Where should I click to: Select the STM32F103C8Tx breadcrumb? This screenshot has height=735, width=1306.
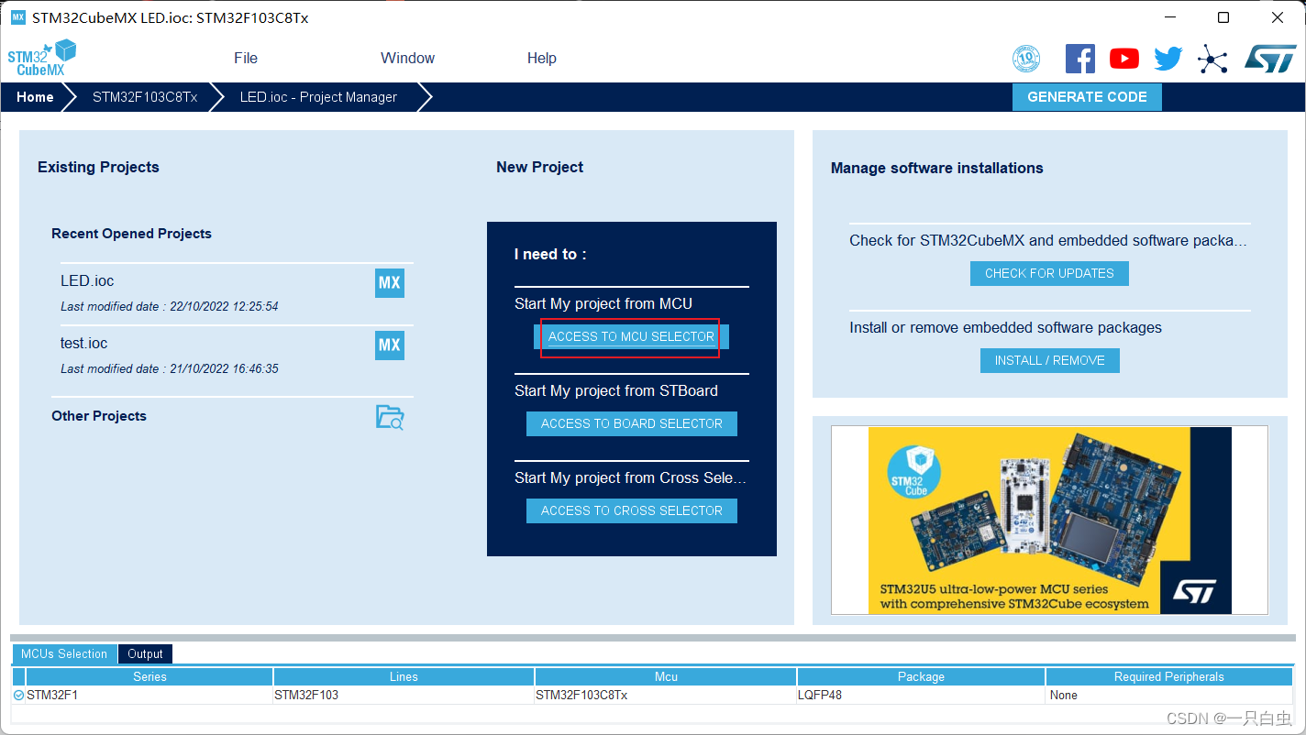tap(145, 97)
